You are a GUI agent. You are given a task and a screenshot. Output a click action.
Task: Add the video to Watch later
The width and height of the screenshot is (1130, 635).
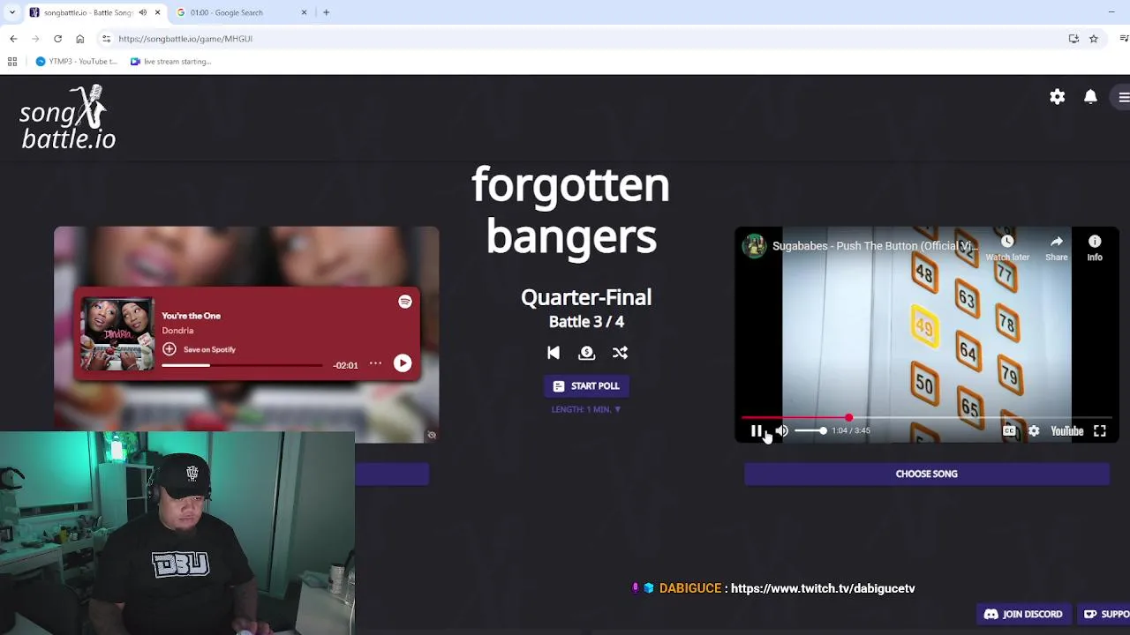pos(1007,248)
